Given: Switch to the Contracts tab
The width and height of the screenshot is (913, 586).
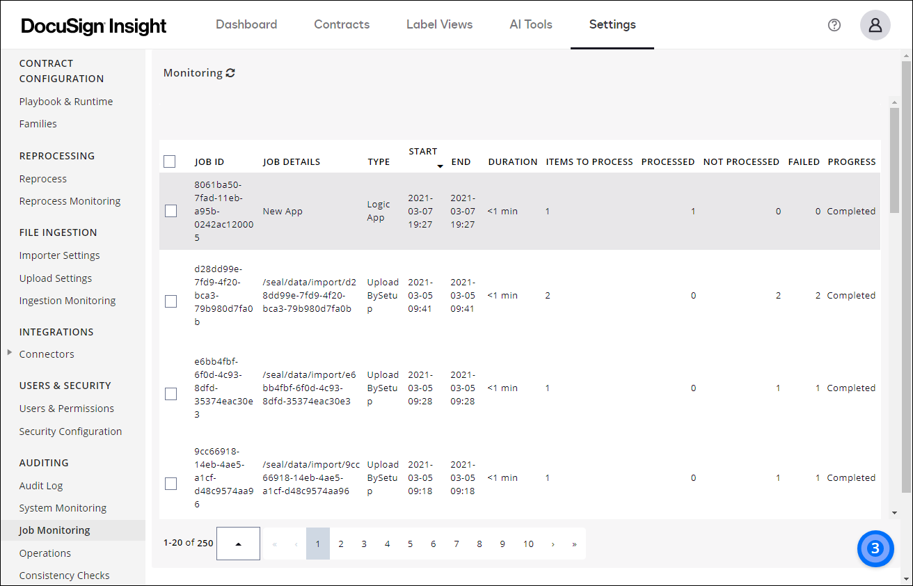Looking at the screenshot, I should tap(342, 24).
